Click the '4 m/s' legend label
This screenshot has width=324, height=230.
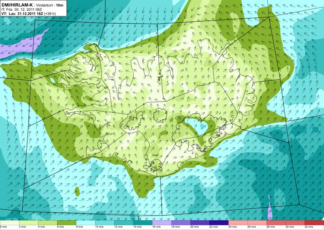tap(41, 227)
